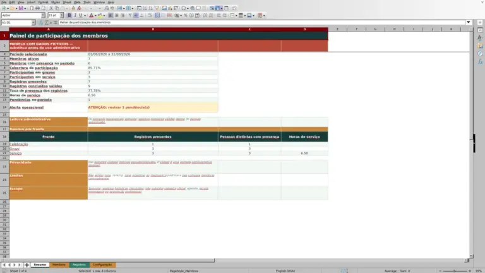Open the Sheet menu
This screenshot has height=273, width=485.
click(x=67, y=2)
